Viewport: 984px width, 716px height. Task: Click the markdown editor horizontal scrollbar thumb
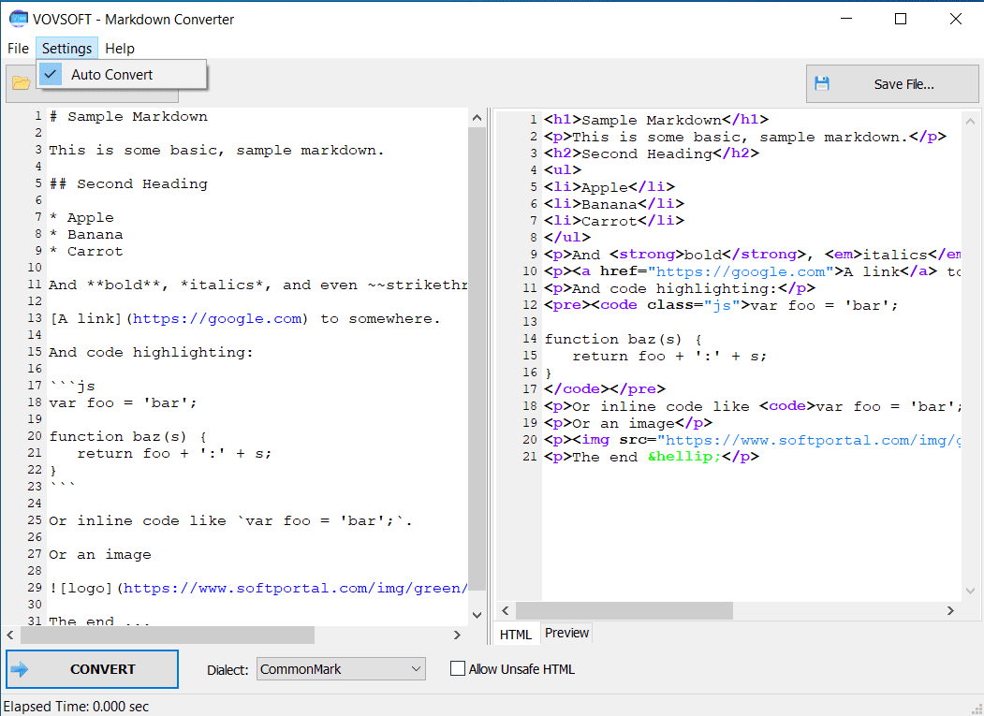[168, 636]
